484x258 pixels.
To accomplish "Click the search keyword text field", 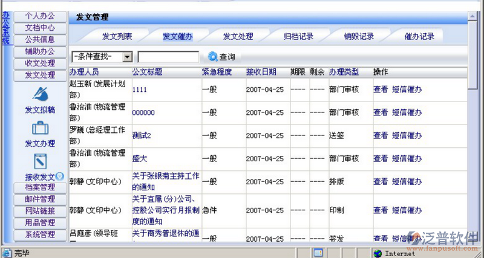I will click(168, 57).
